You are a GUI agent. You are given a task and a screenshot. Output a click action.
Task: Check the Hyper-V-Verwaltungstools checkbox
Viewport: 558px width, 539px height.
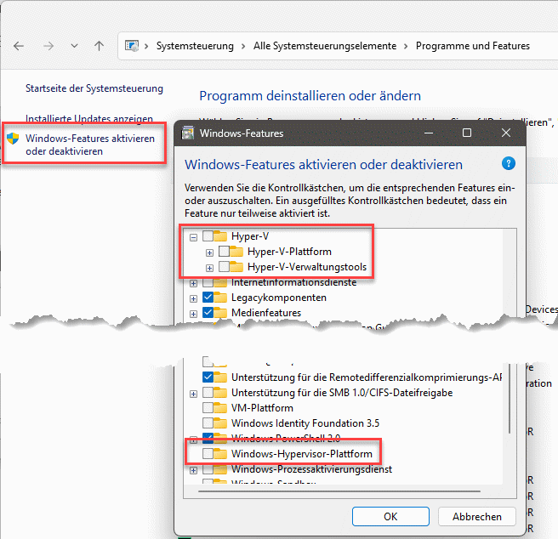pos(224,266)
